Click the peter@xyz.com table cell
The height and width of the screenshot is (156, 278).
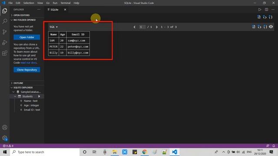(x=78, y=46)
